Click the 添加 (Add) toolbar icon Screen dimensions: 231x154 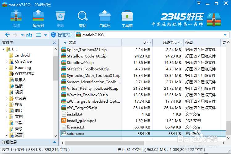(16, 15)
